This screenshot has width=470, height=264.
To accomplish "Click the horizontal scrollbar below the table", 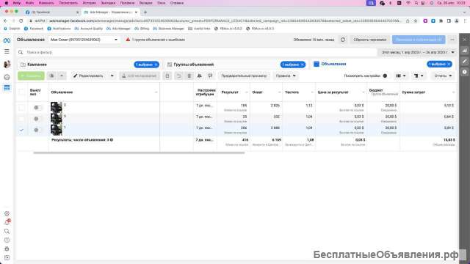I will coord(139,153).
